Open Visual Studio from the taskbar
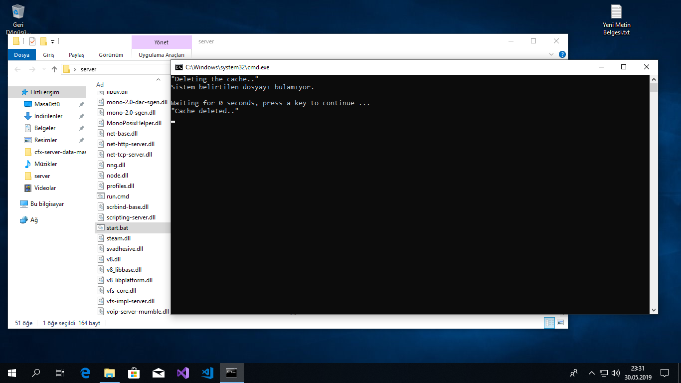 pos(183,373)
